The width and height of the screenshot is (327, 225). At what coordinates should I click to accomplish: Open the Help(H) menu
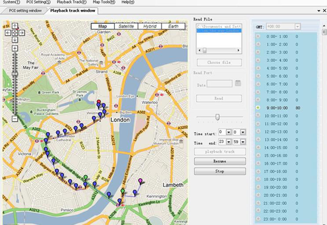[128, 2]
